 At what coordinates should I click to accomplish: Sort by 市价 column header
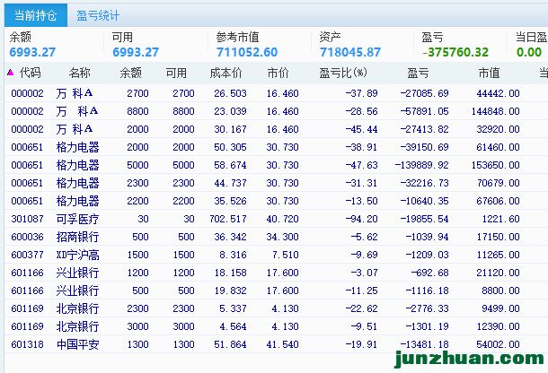click(278, 73)
